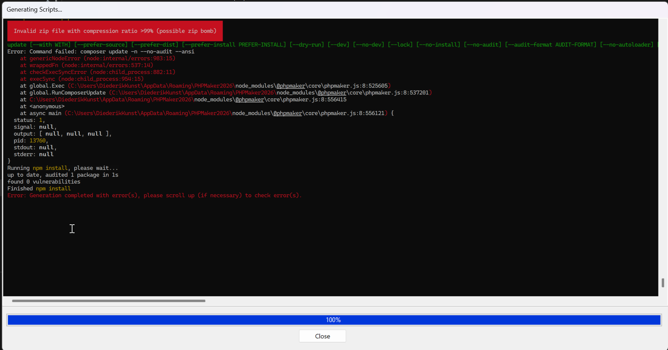
Task: Click the 'Running npm install, please wait...' line
Action: click(63, 168)
